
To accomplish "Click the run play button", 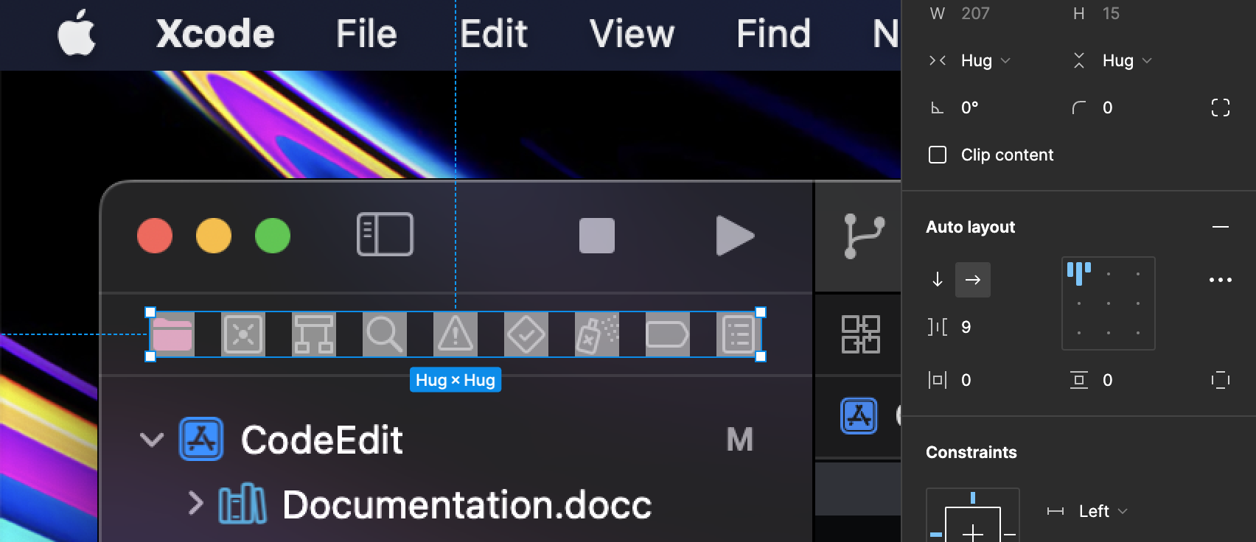I will click(x=735, y=236).
